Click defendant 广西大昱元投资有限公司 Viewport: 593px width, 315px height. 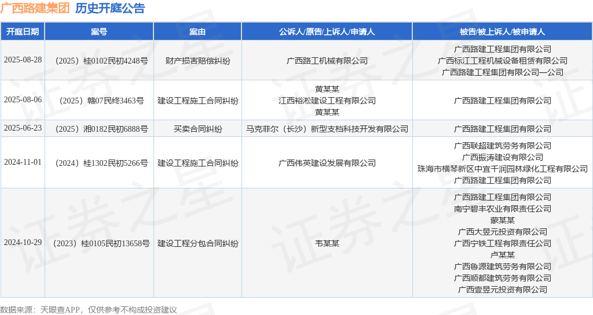503,232
